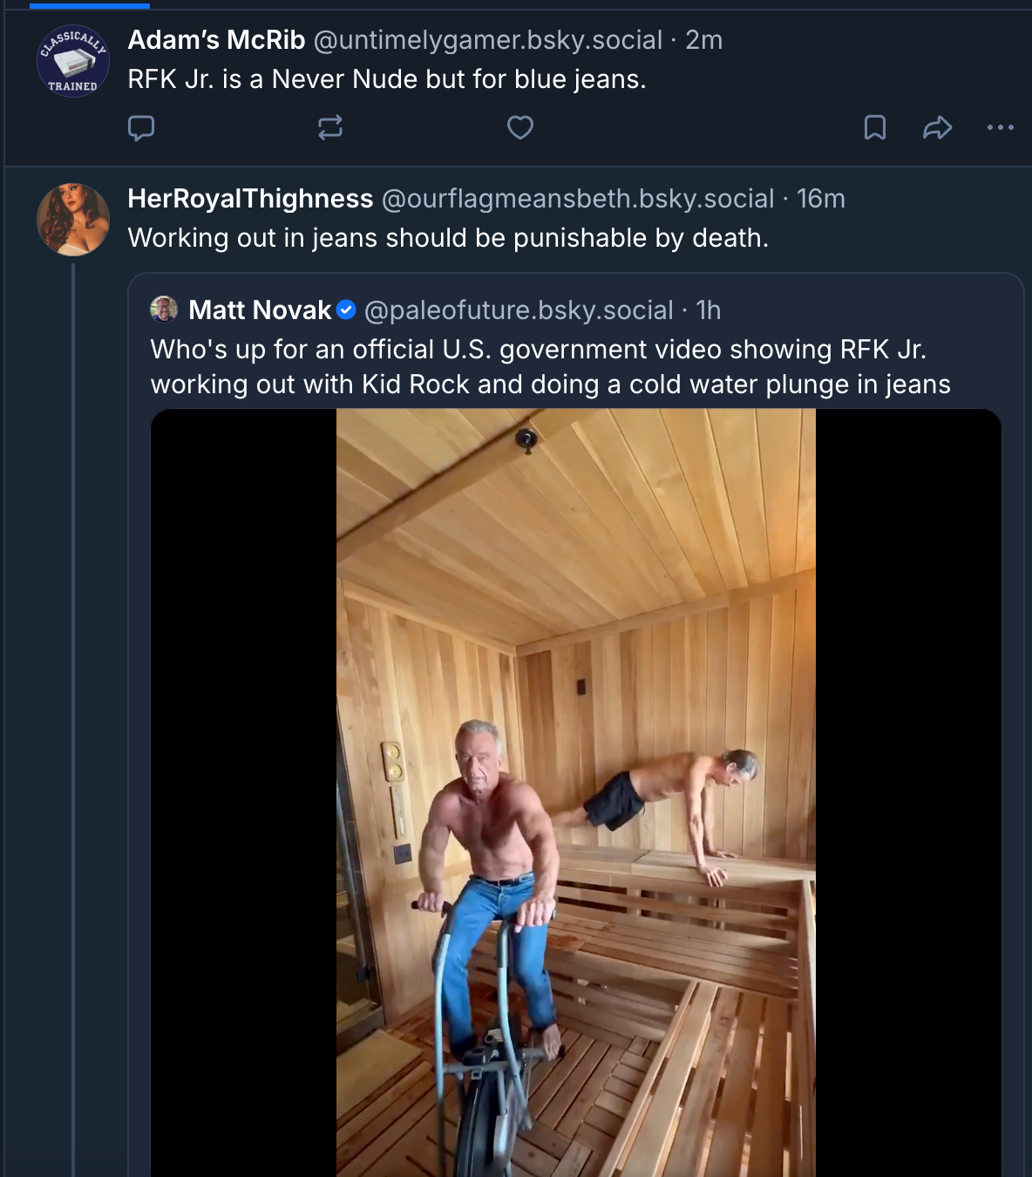
Task: Bookmark the RFK Jr. jeans post
Action: [874, 128]
